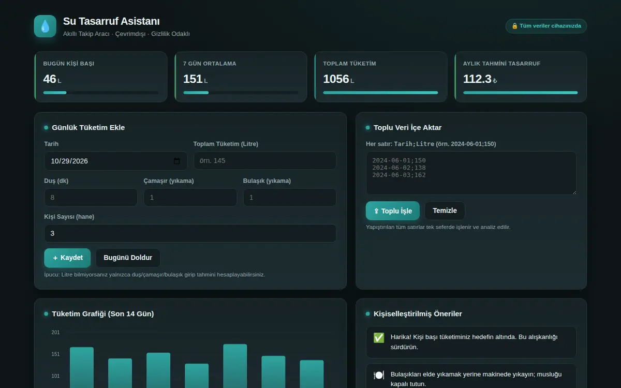Click the 46 L value in Bugün Kişi Başı
The height and width of the screenshot is (388, 621).
52,79
